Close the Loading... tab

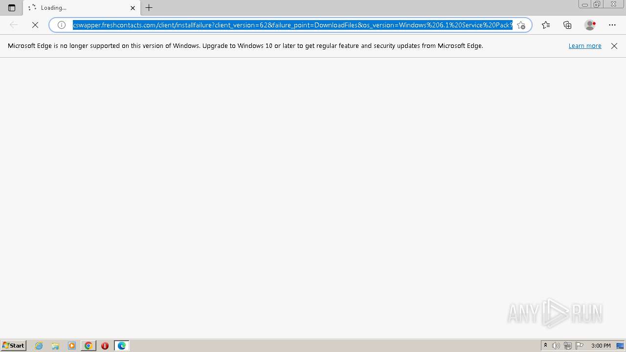133,8
